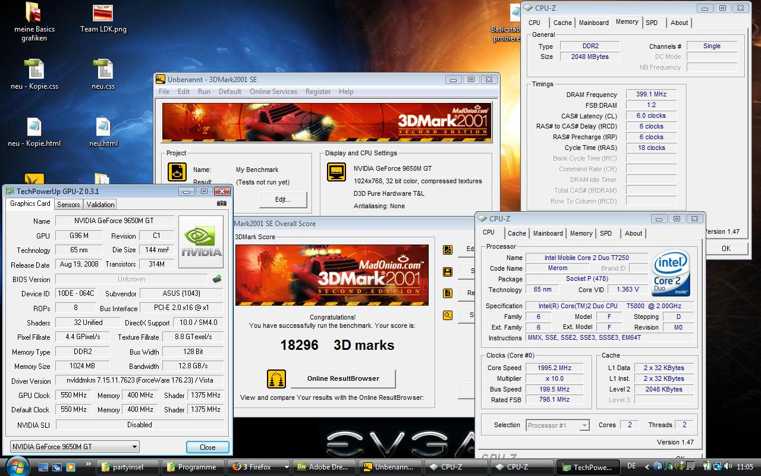Click the DE language indicator

click(631, 466)
